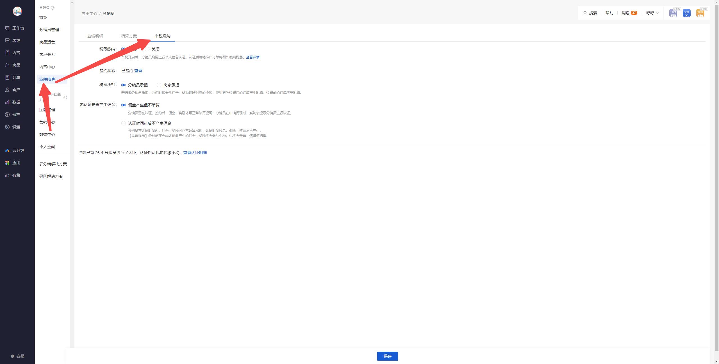Open the CRM app icon
Screen dimensions: 719x364
pyautogui.click(x=673, y=13)
